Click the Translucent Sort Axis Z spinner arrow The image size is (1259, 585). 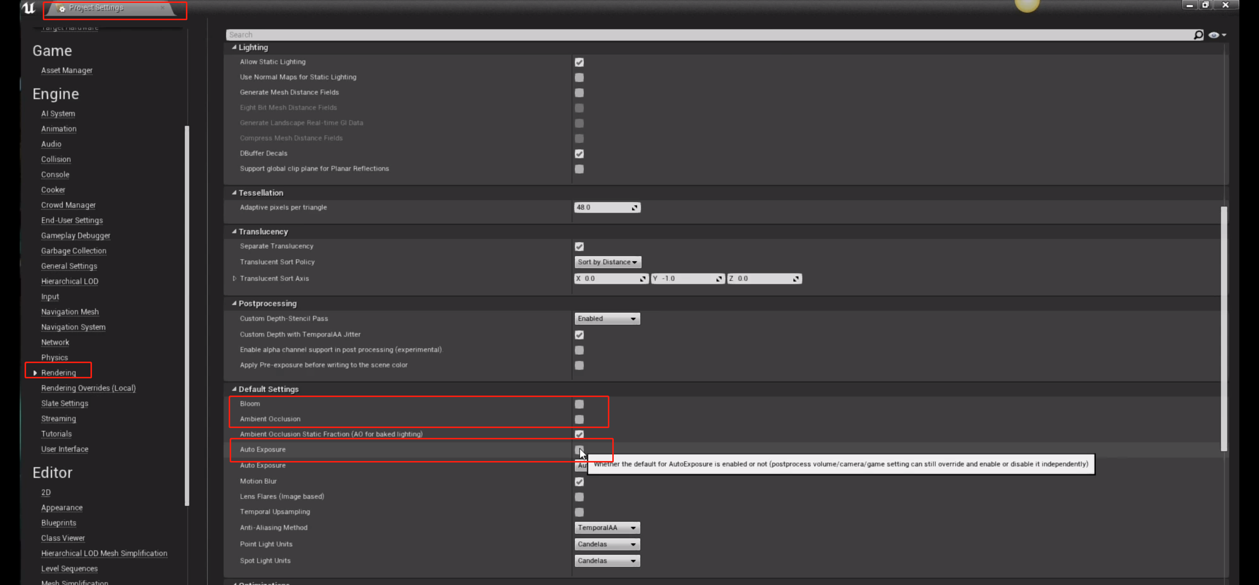(x=795, y=279)
